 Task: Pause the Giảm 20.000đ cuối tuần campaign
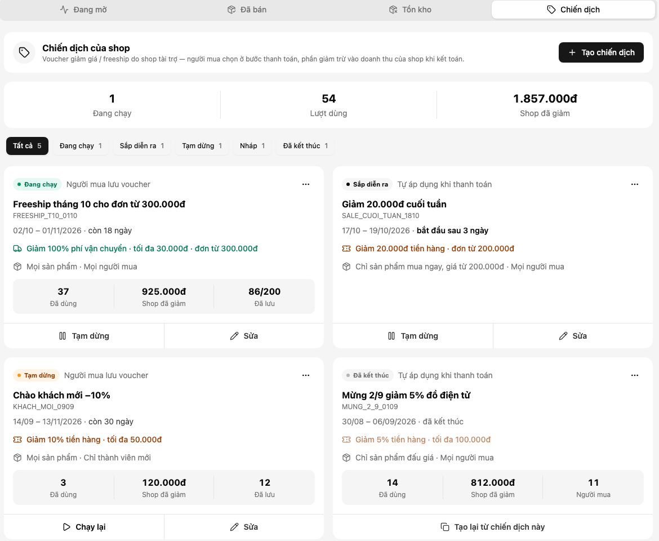point(413,336)
